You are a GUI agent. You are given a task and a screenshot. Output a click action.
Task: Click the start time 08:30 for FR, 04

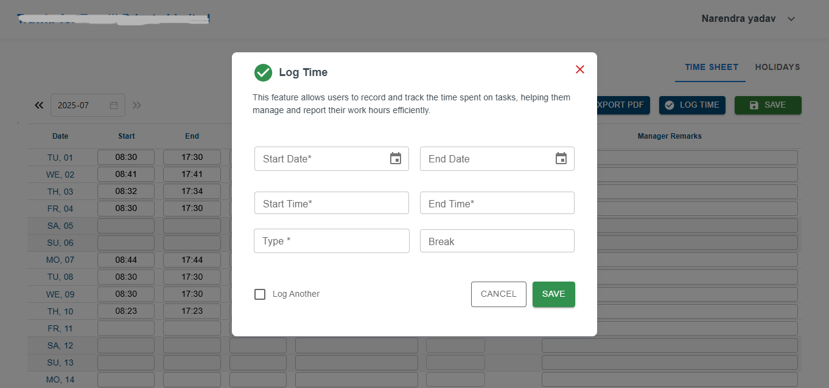coord(126,208)
